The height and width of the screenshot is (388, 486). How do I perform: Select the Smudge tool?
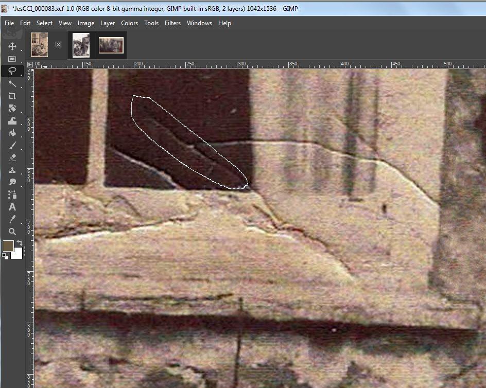point(12,182)
